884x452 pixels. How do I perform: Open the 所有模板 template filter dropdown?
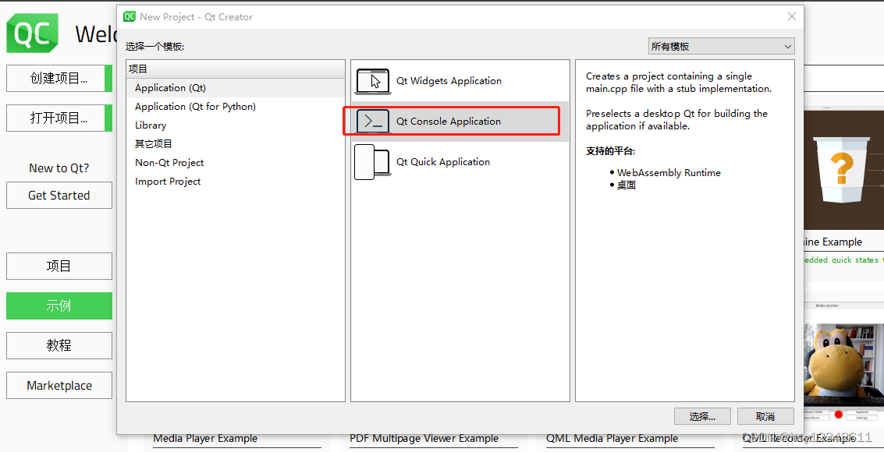coord(719,46)
